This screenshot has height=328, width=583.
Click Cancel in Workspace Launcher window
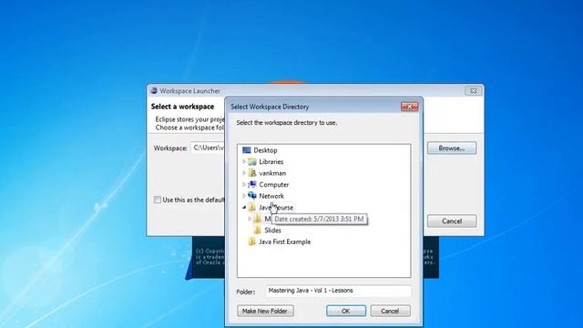tap(452, 221)
